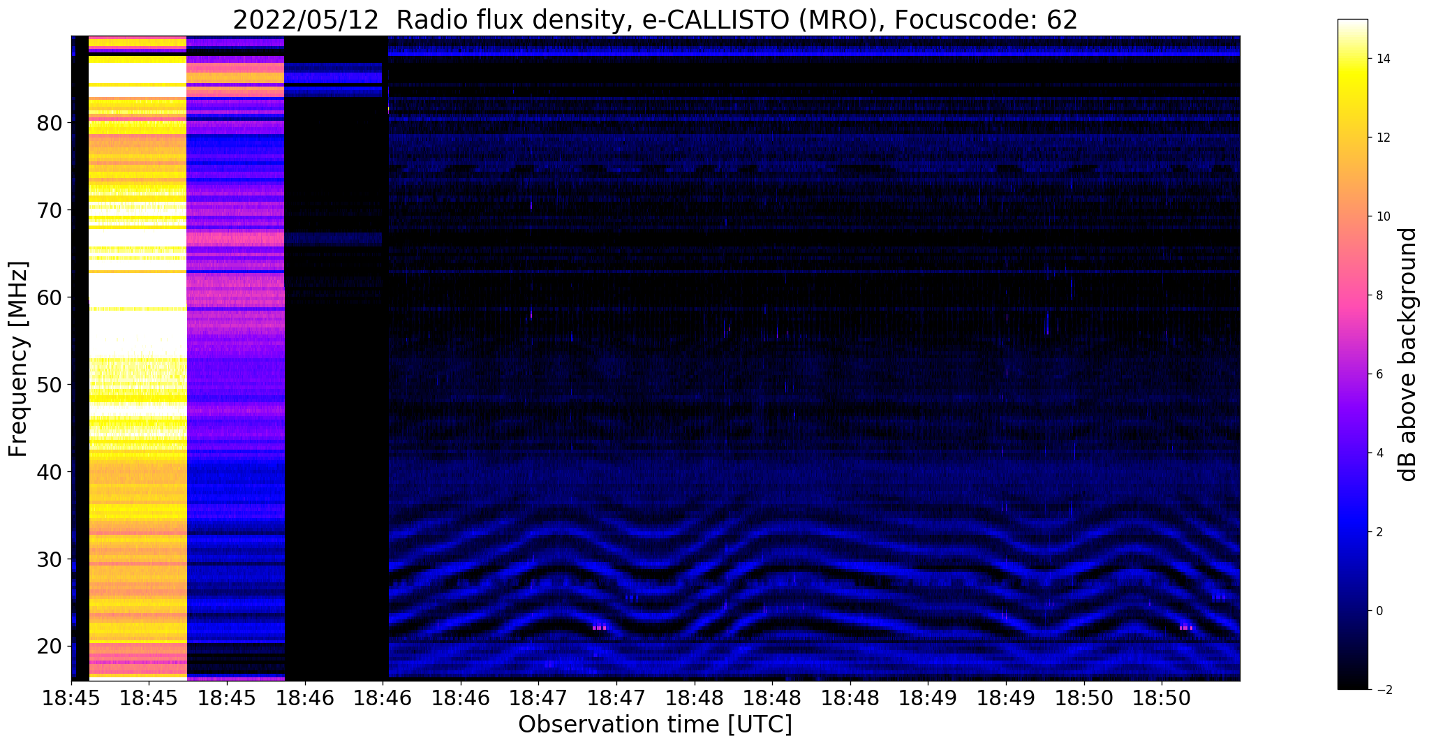Click the 0 tick on the colorbar
This screenshot has width=1429, height=745.
(1378, 611)
